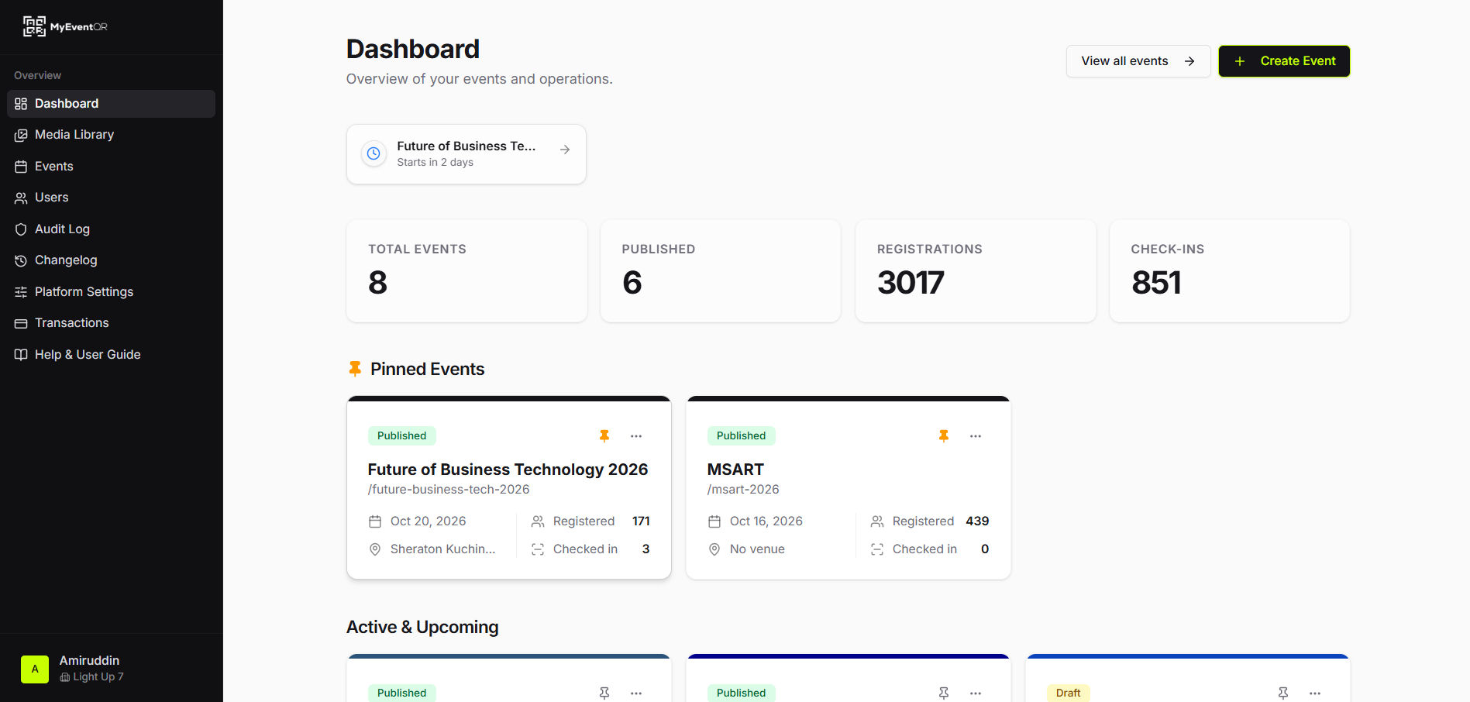The height and width of the screenshot is (702, 1470).
Task: Click the Check-ins 851 card
Action: point(1230,271)
